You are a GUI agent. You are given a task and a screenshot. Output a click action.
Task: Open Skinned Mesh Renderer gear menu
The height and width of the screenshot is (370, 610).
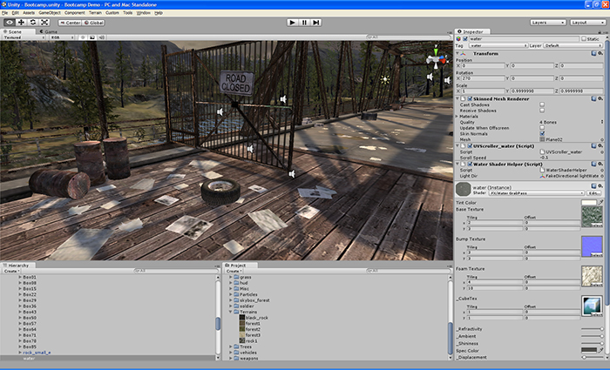coord(600,98)
